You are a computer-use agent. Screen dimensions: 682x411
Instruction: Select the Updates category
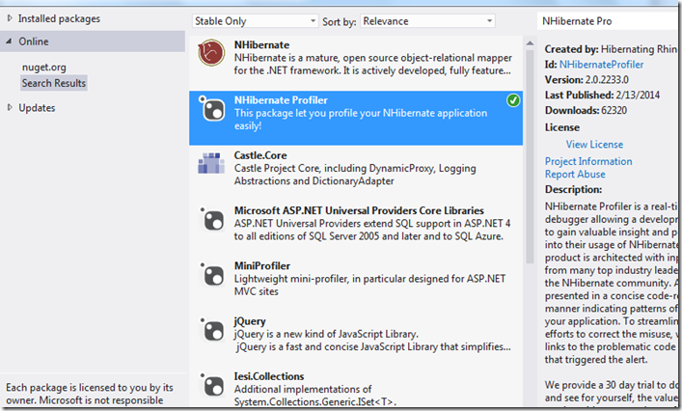point(37,108)
